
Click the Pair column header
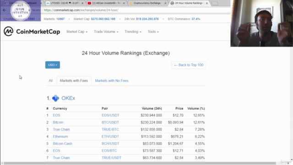[105, 109]
